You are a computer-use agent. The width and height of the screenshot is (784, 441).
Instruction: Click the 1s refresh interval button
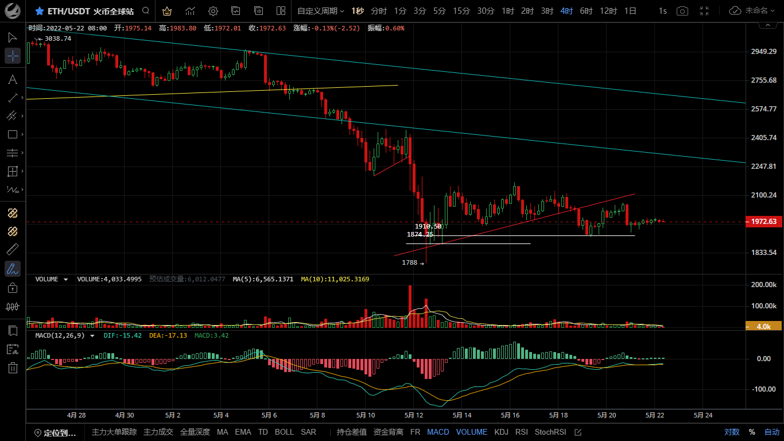(663, 11)
